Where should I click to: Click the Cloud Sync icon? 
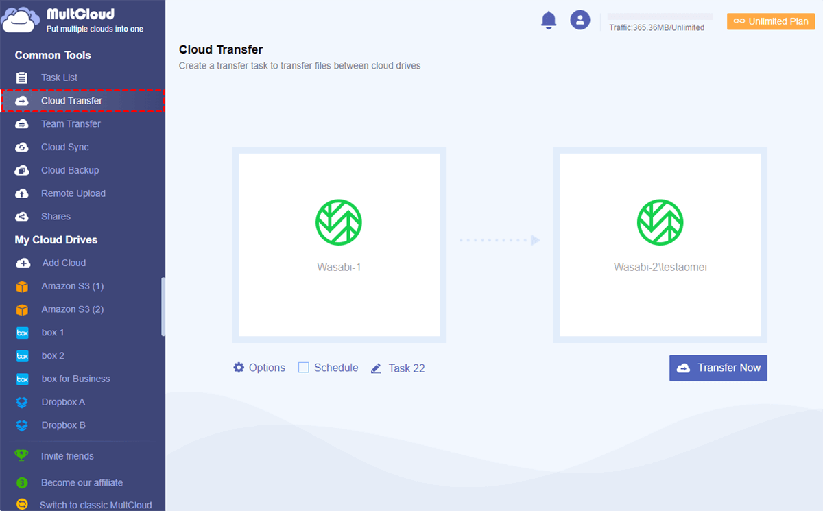[22, 147]
